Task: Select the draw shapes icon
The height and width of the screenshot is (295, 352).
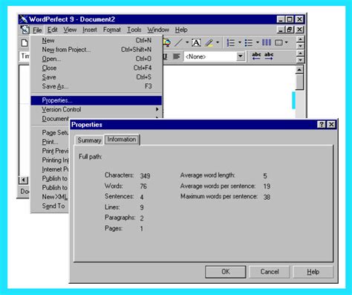Action: (x=167, y=42)
